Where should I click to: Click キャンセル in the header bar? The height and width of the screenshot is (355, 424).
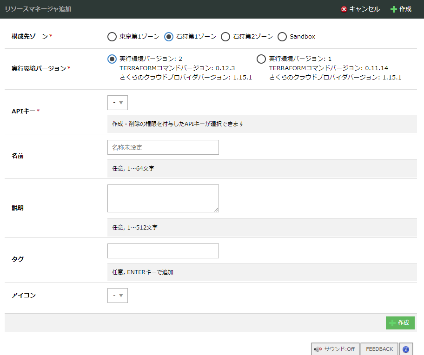[x=364, y=9]
